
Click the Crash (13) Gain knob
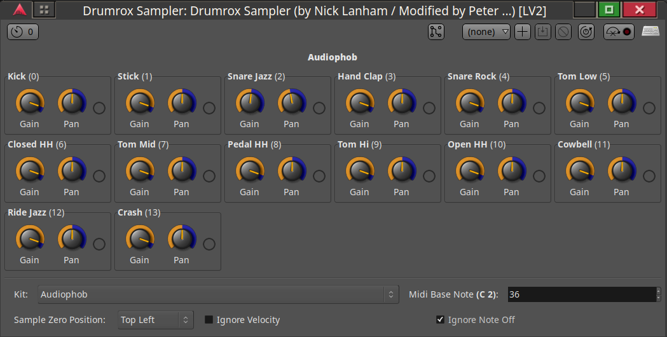140,238
